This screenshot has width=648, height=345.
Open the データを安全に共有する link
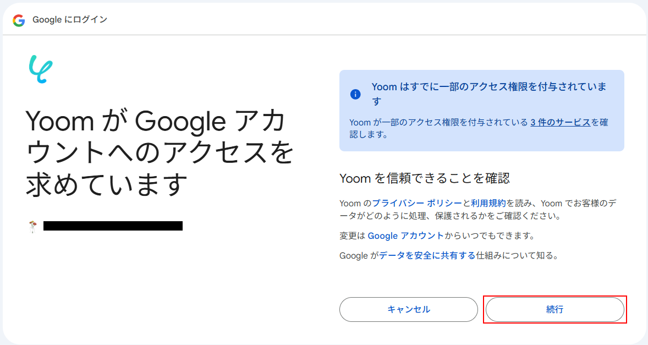pos(427,255)
